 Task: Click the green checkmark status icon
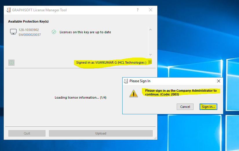(54, 32)
